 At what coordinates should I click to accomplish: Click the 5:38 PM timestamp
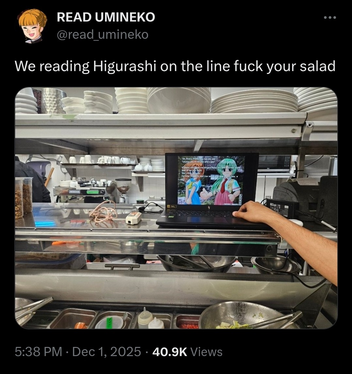38,352
